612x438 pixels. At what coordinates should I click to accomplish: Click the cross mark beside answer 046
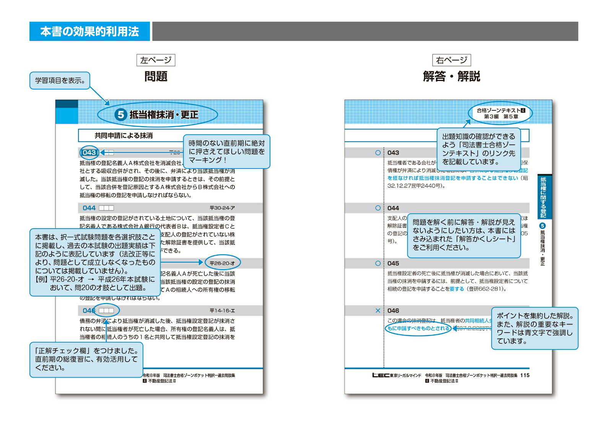pyautogui.click(x=378, y=311)
